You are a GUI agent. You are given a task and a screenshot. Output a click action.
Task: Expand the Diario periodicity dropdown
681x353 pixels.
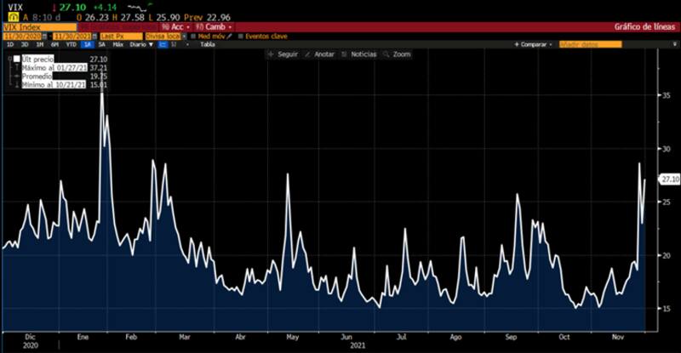pos(140,44)
